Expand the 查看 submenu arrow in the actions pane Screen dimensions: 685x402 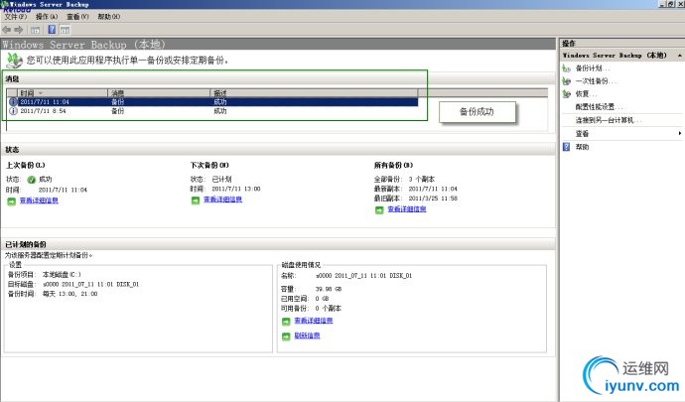coord(680,133)
